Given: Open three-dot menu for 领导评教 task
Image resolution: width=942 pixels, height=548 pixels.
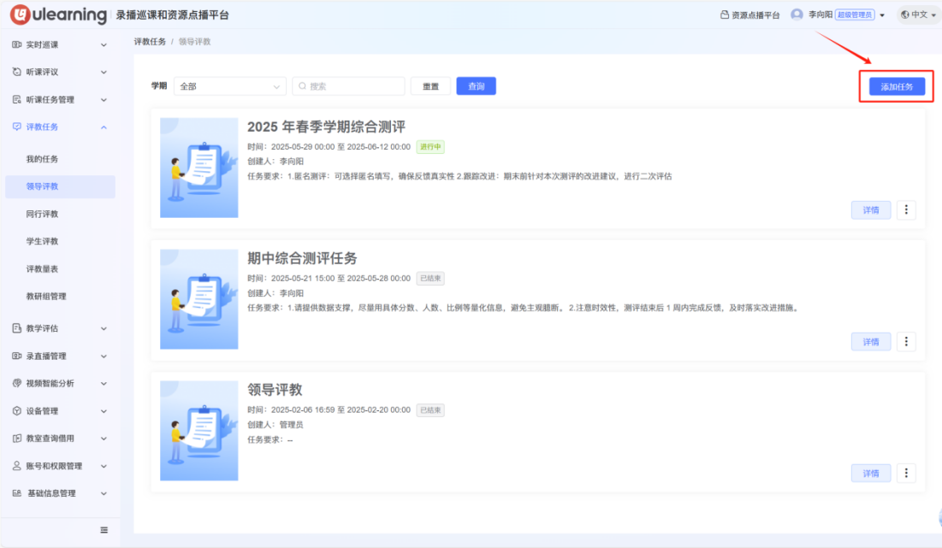Looking at the screenshot, I should point(906,474).
